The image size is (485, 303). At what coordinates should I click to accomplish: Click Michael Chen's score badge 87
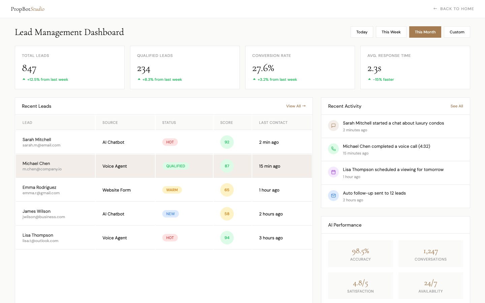pyautogui.click(x=227, y=166)
